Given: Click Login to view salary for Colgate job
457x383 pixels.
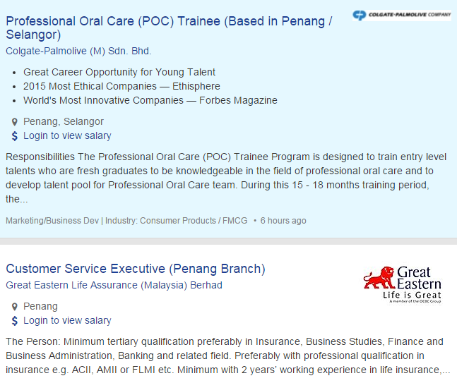Looking at the screenshot, I should 67,135.
